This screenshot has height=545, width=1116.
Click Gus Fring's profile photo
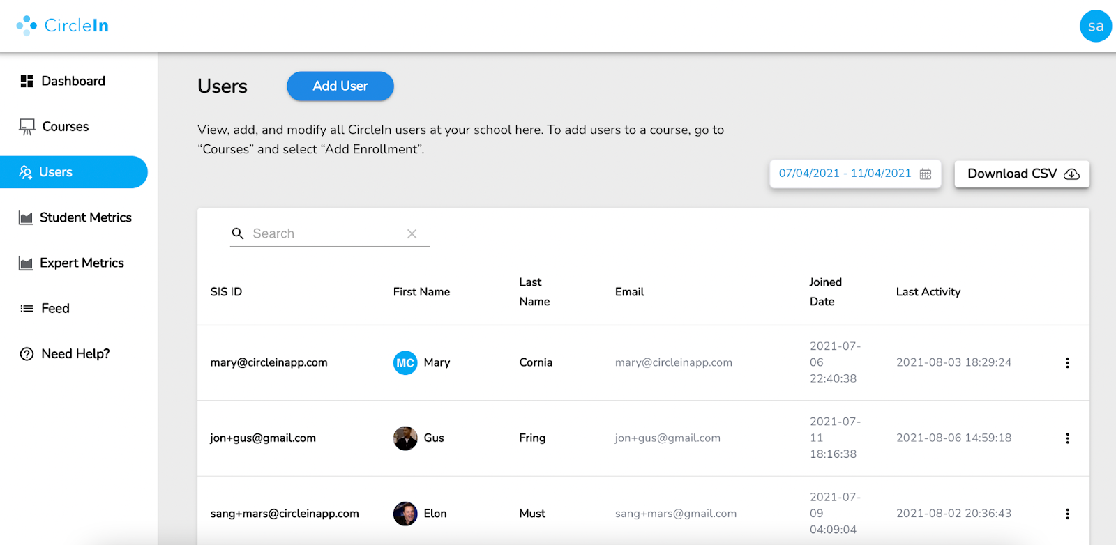(405, 438)
